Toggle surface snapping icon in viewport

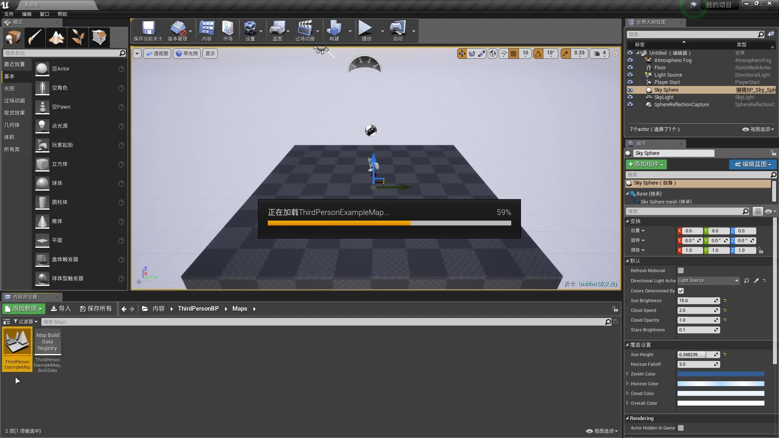tap(504, 53)
